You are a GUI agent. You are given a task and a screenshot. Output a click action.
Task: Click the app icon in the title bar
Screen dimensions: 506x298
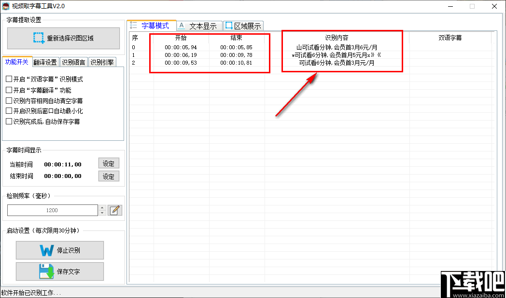tap(7, 6)
